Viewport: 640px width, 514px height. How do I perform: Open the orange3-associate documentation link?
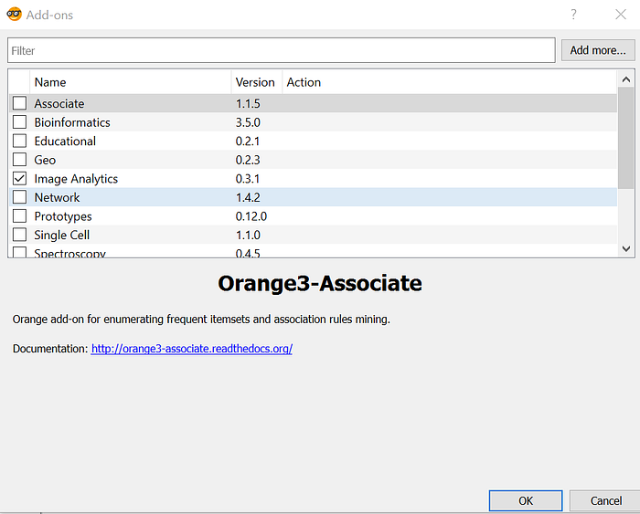pos(192,349)
